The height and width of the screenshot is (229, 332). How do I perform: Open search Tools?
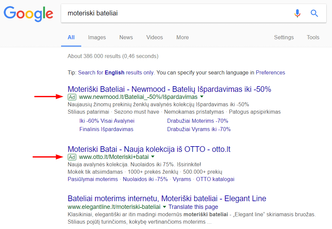point(313,37)
